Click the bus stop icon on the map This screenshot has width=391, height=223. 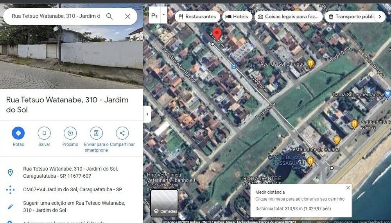click(234, 67)
